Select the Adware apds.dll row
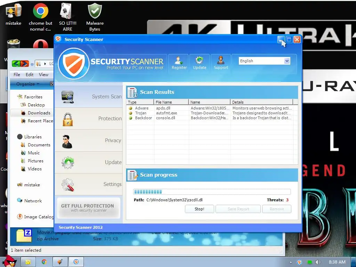This screenshot has height=267, width=356. tap(210, 108)
